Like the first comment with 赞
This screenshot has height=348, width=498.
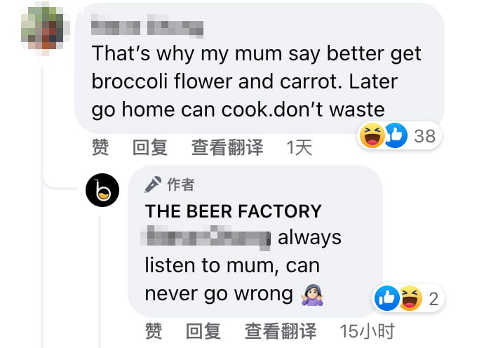point(100,147)
